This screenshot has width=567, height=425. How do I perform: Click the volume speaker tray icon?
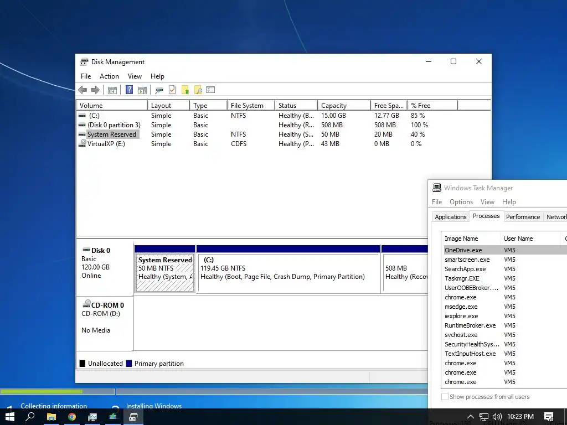[x=497, y=417]
